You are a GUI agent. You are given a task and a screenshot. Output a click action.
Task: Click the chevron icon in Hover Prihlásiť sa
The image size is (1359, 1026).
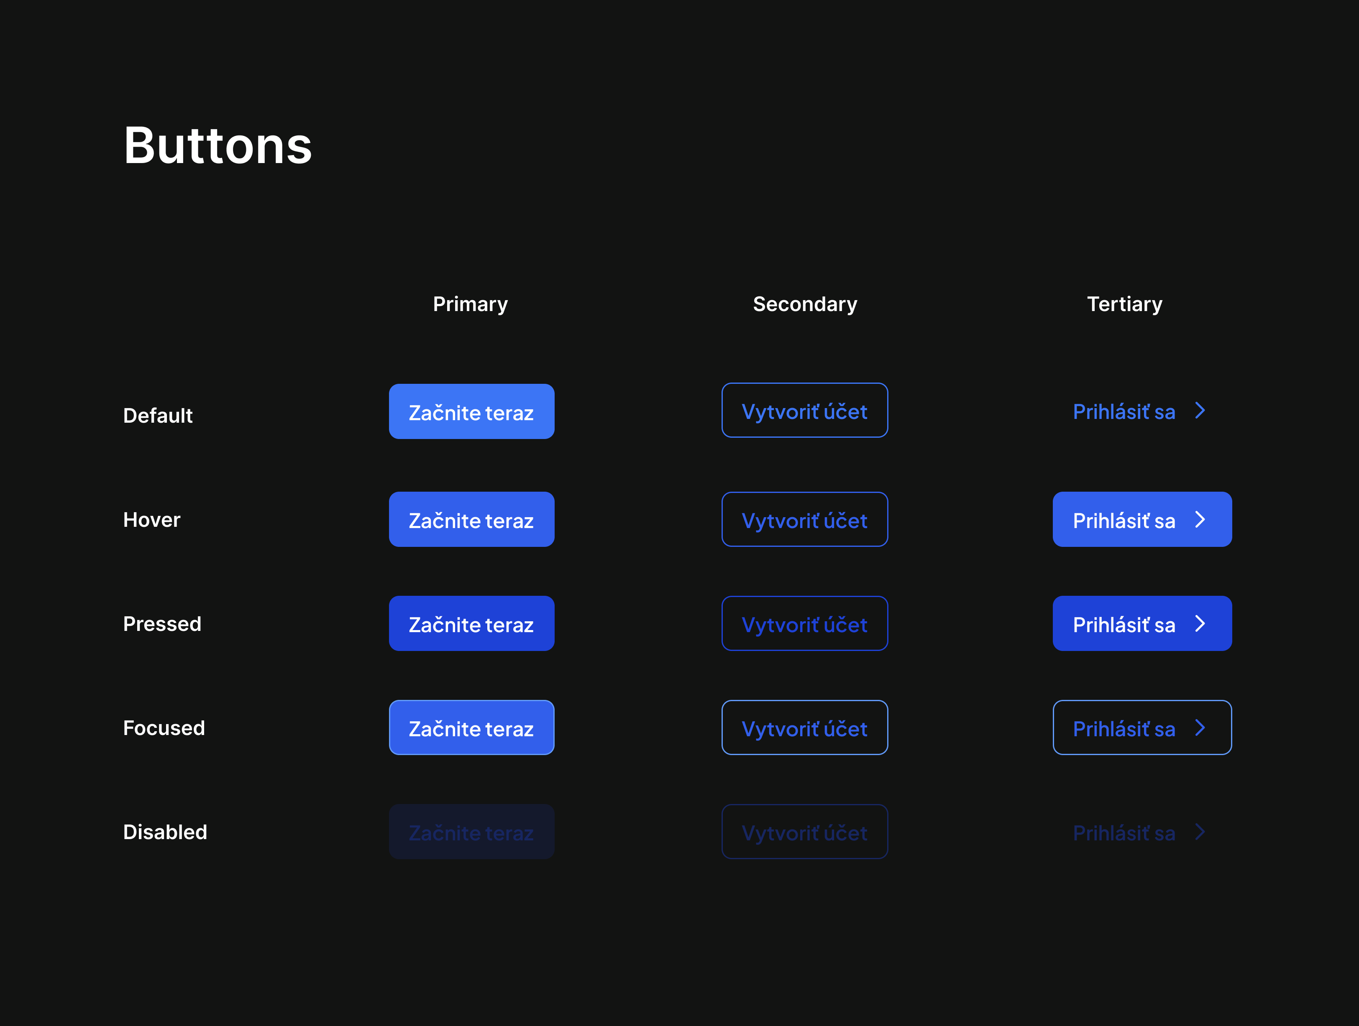pyautogui.click(x=1200, y=519)
